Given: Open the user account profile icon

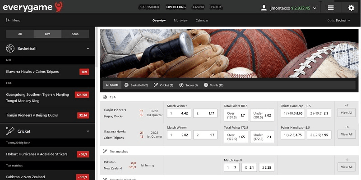Looking at the screenshot, I should coord(264,8).
